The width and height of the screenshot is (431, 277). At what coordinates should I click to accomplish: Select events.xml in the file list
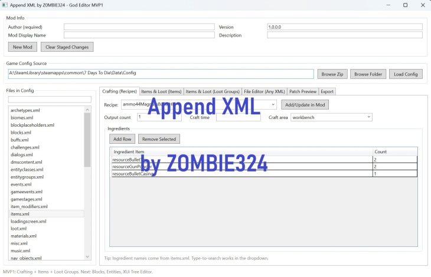point(46,184)
